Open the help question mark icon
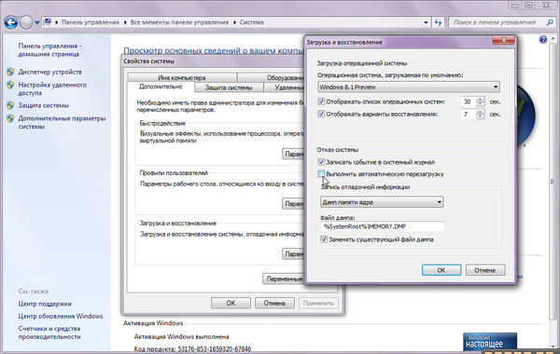Viewport: 560px width, 354px height. click(543, 39)
